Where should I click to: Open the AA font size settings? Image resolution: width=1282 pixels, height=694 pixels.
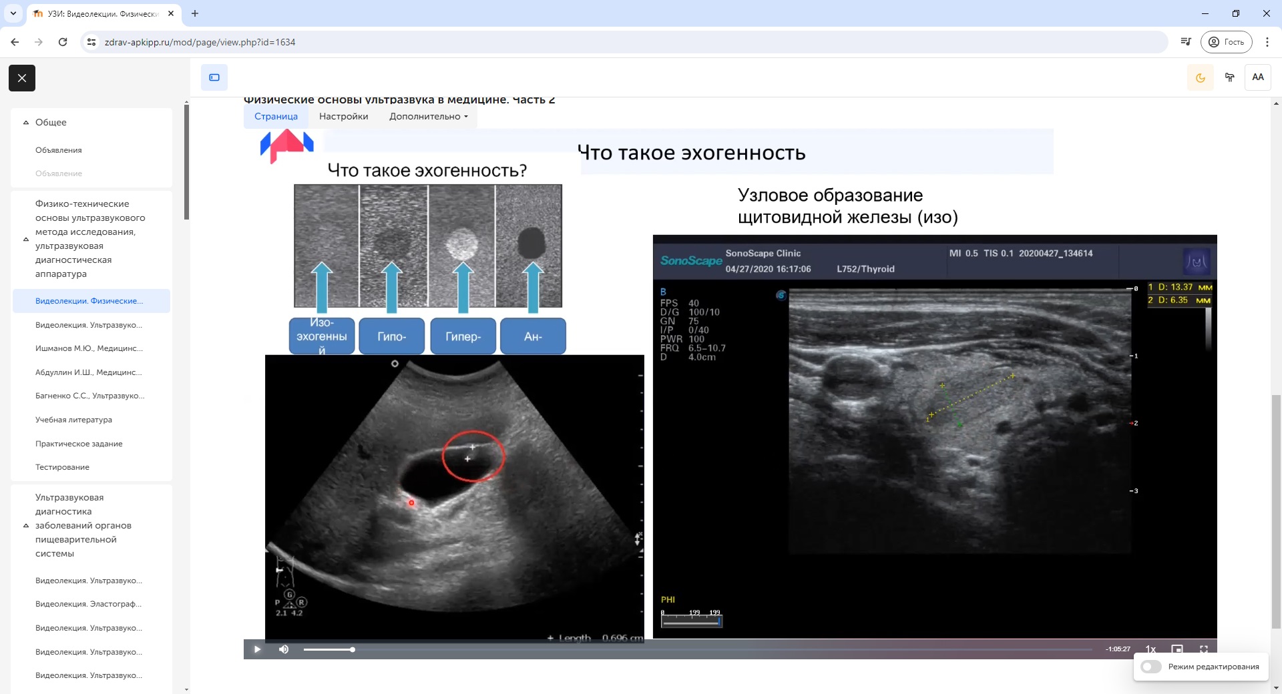[x=1257, y=77]
